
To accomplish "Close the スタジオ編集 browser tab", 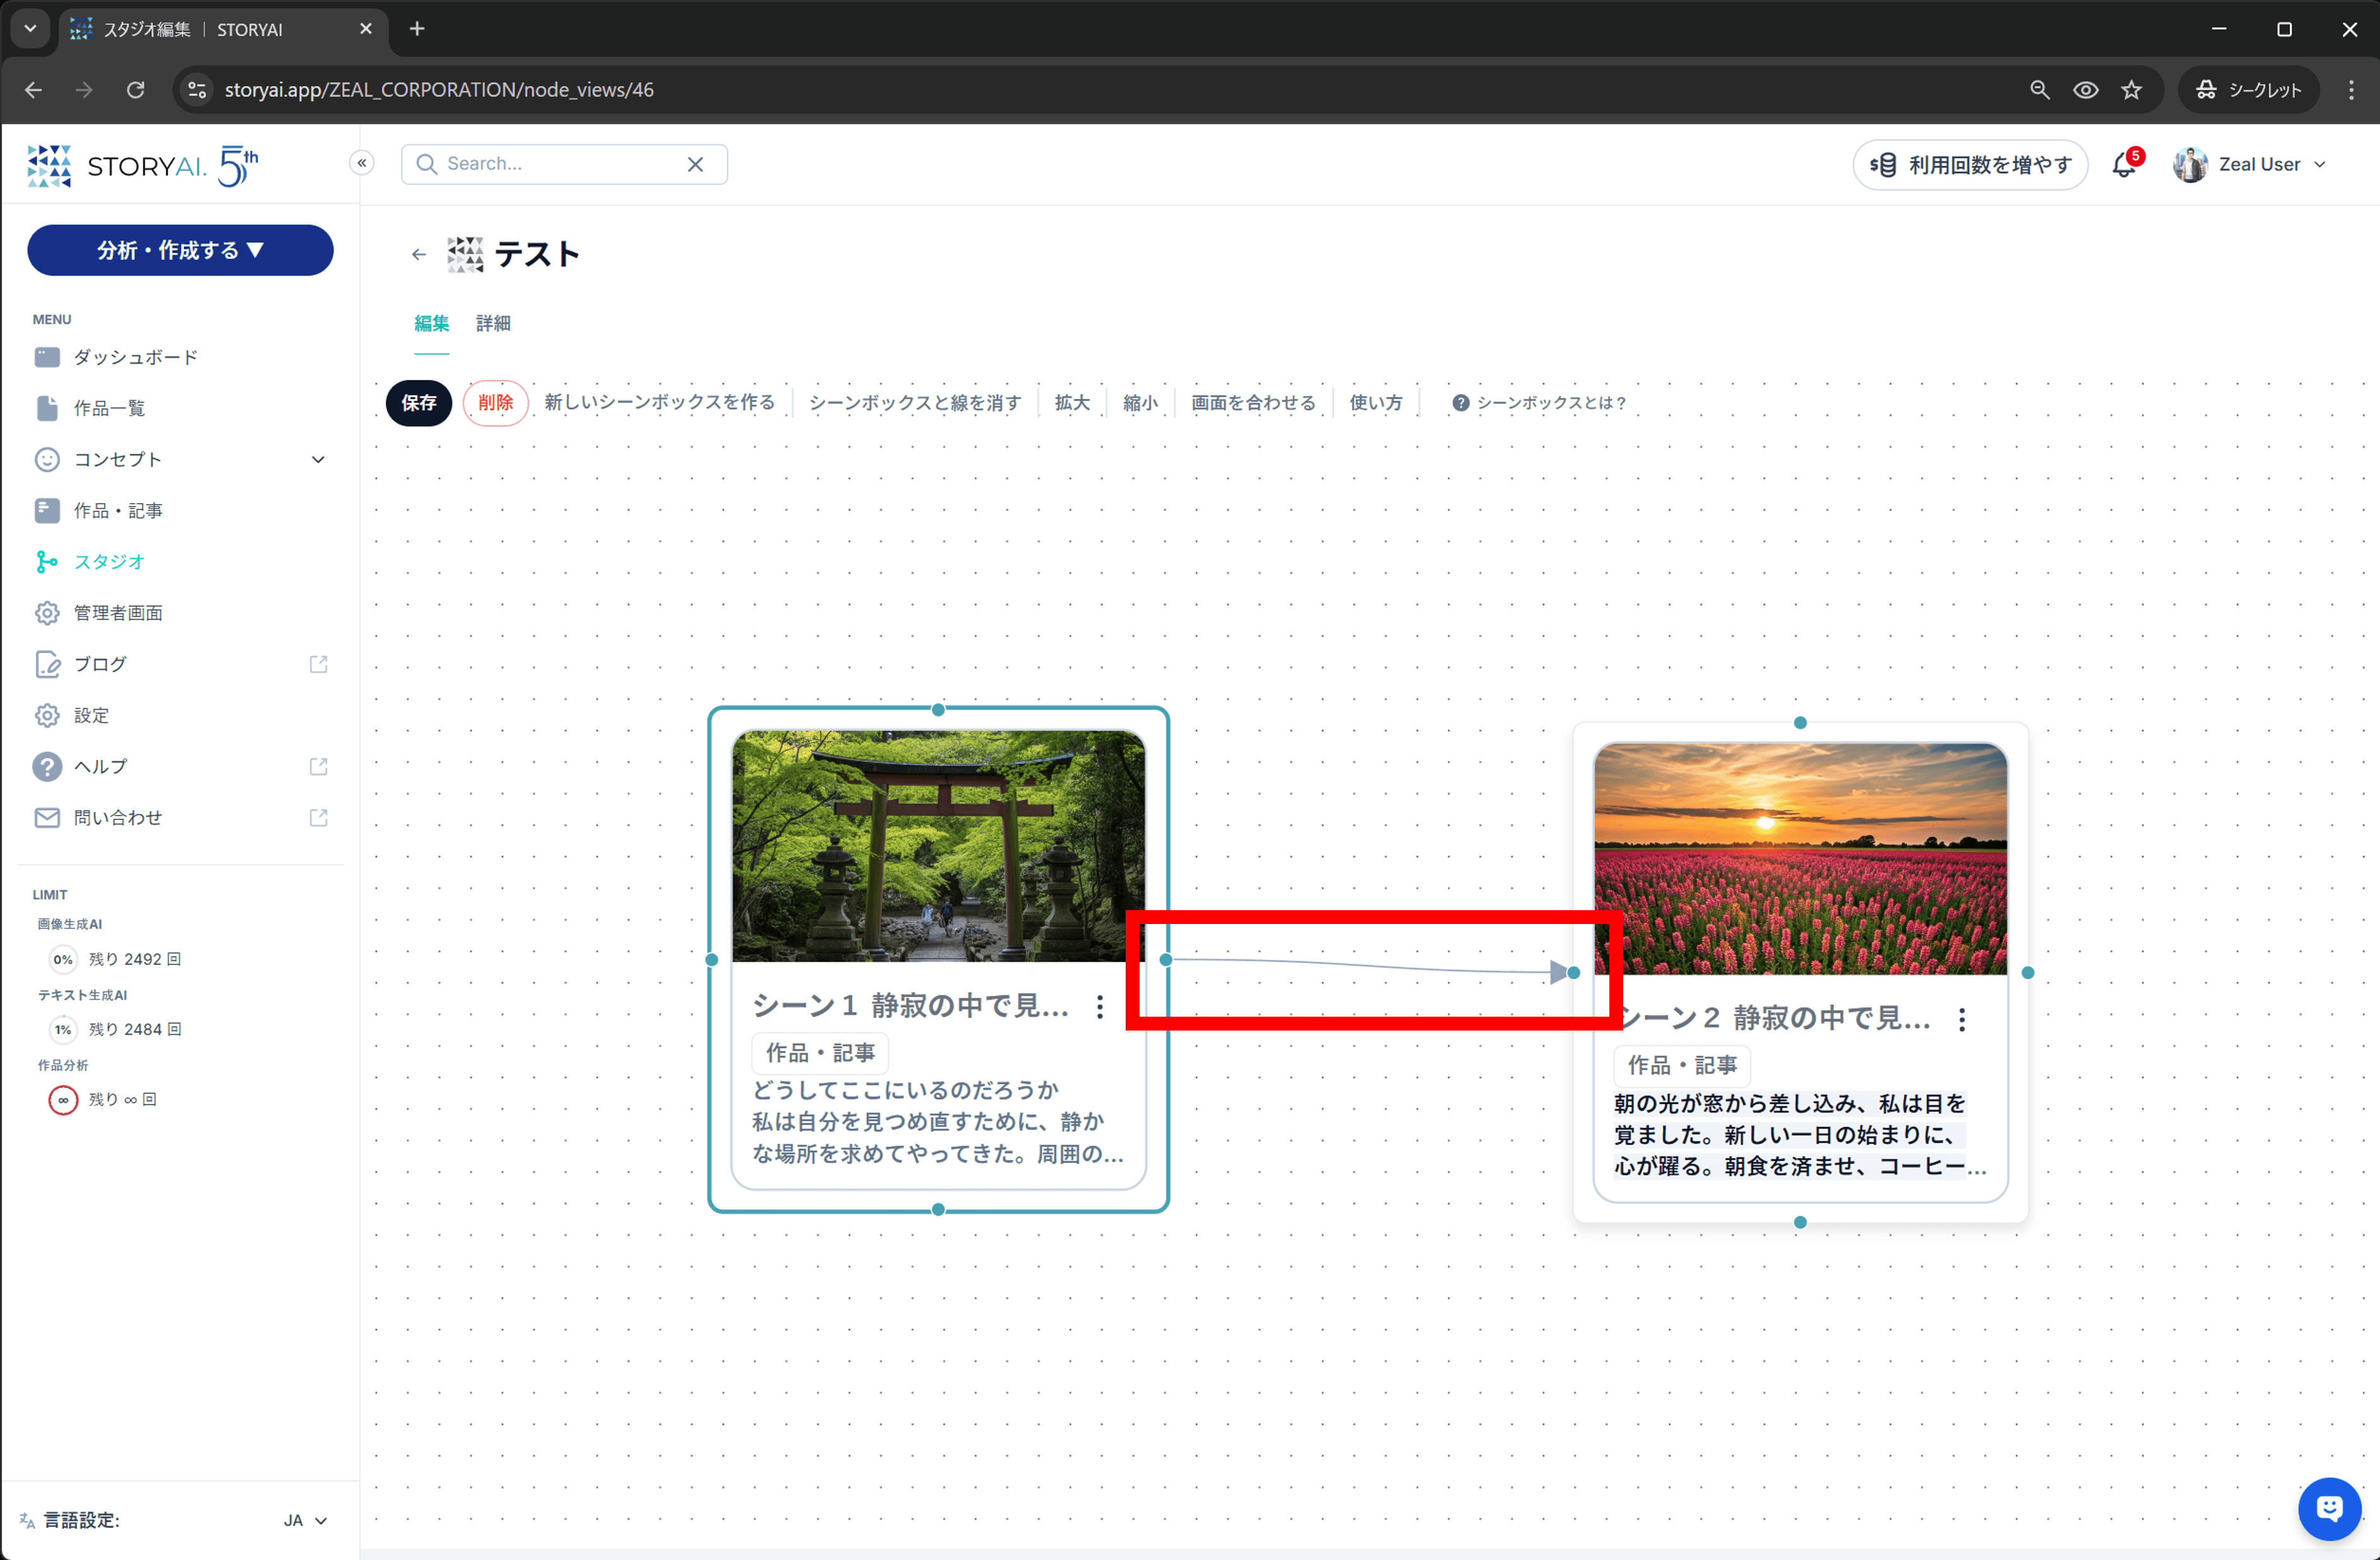I will click(366, 29).
